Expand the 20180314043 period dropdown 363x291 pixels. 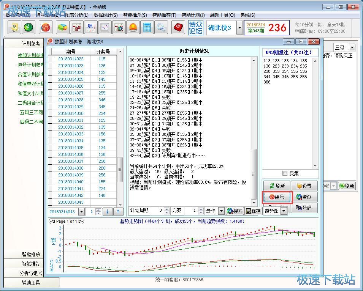pos(82,211)
